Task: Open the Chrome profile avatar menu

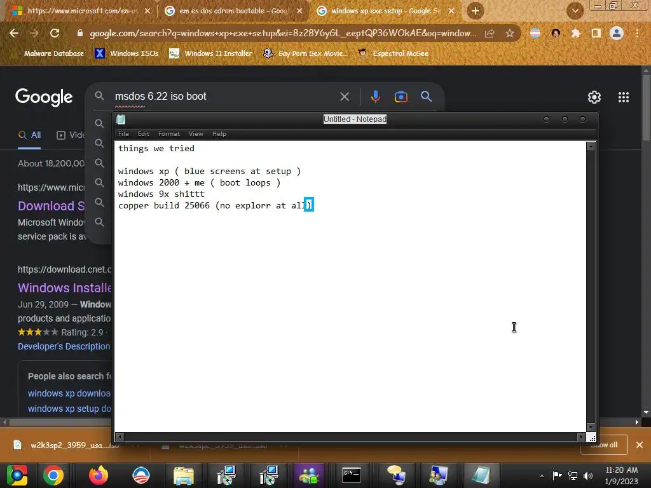Action: pyautogui.click(x=617, y=33)
